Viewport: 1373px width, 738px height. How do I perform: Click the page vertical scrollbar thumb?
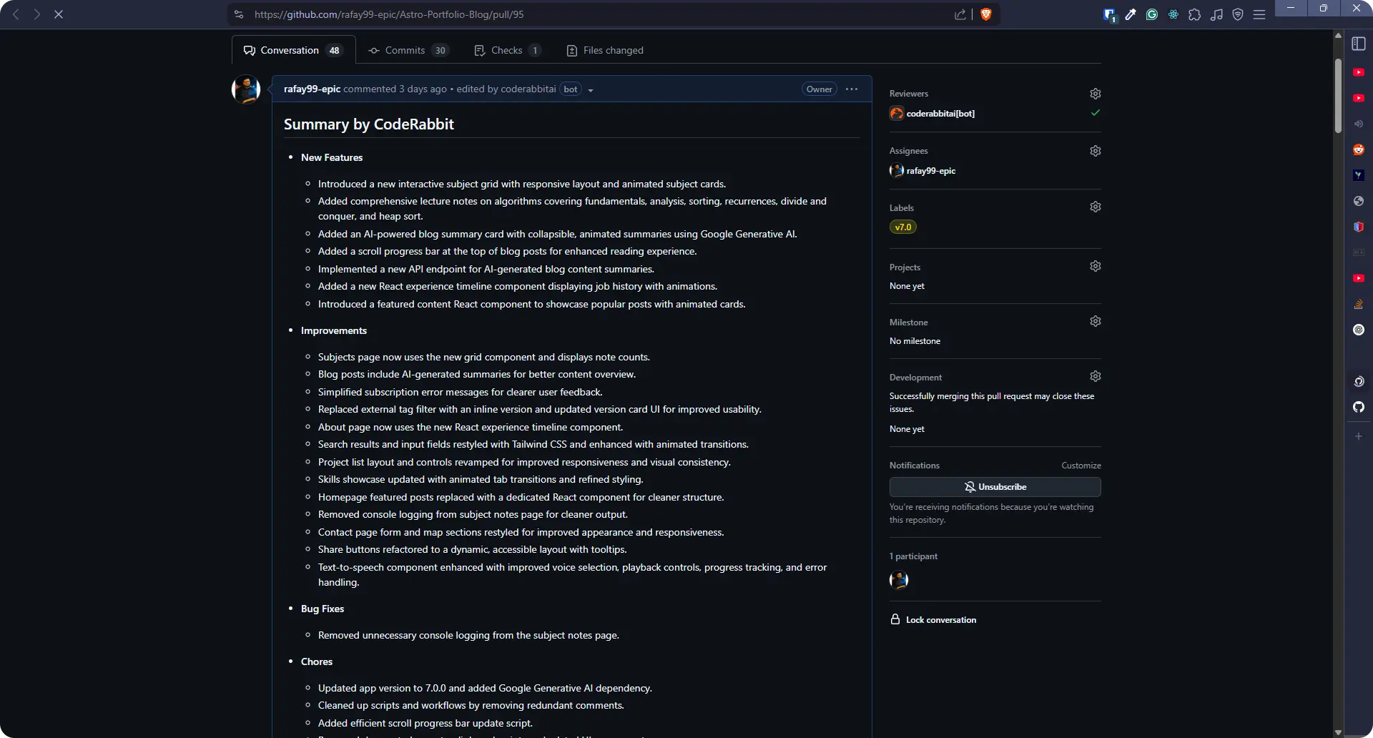pos(1338,94)
